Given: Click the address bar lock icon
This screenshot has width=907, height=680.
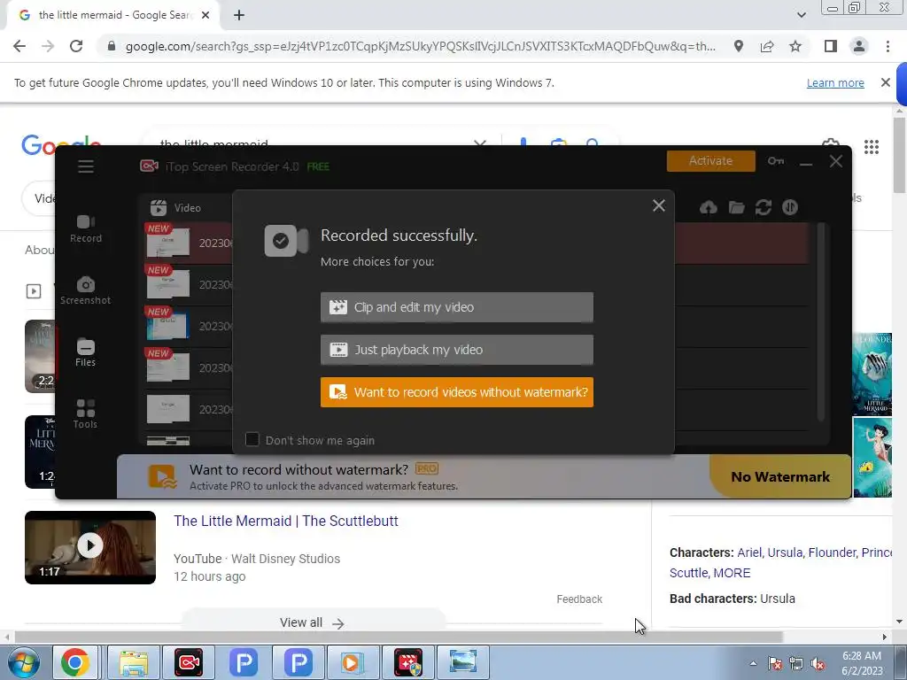Looking at the screenshot, I should coord(111,46).
